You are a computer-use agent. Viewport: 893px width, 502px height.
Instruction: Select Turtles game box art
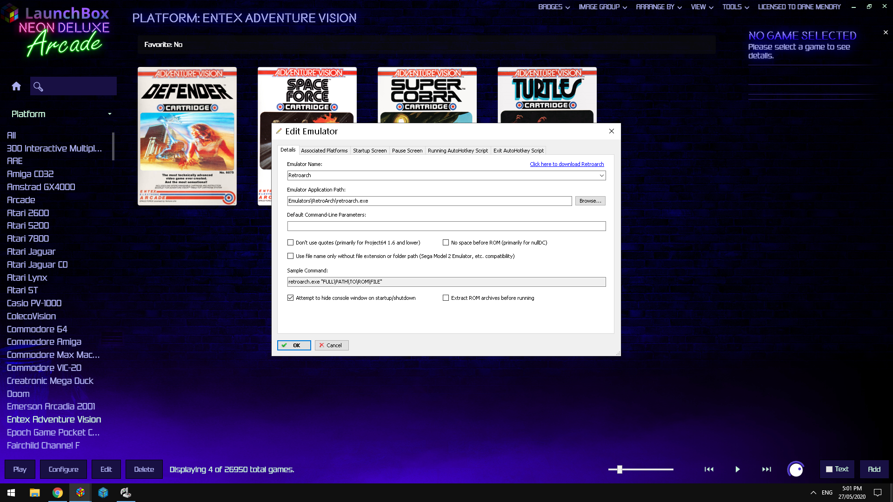[547, 95]
